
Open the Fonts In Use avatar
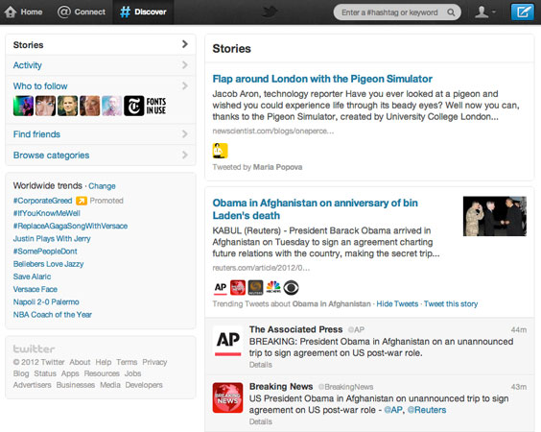(156, 106)
